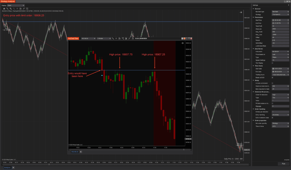Open the Display dropdown showing Chart
This screenshot has width=291, height=170.
click(x=16, y=5)
